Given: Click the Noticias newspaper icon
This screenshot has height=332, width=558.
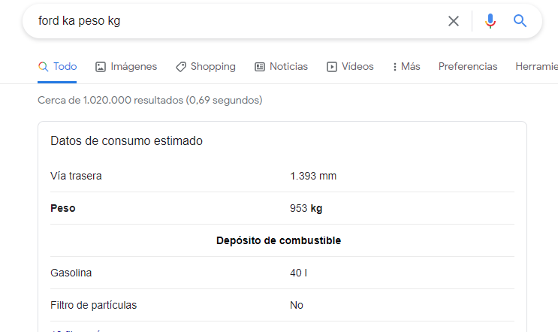Looking at the screenshot, I should pos(260,67).
